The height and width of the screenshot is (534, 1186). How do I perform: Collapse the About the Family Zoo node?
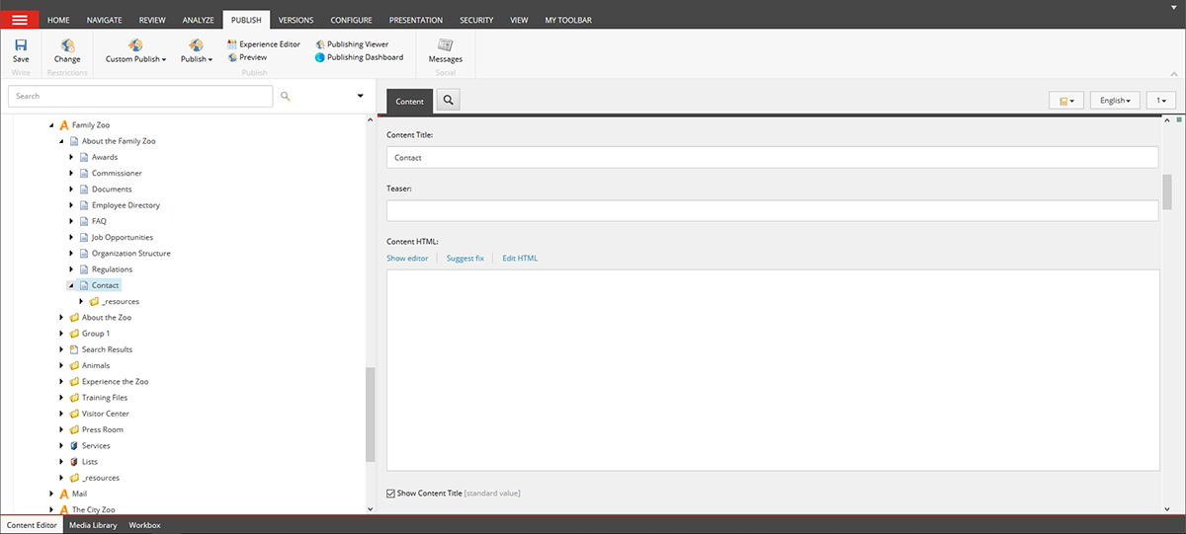[61, 141]
